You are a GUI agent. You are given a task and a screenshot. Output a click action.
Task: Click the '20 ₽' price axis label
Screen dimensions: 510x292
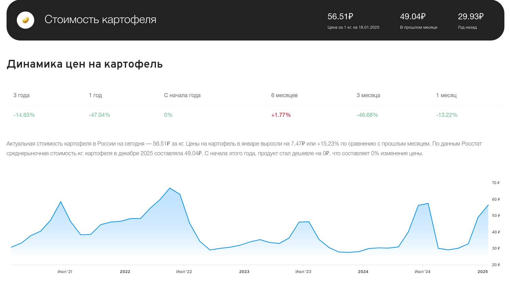click(496, 265)
